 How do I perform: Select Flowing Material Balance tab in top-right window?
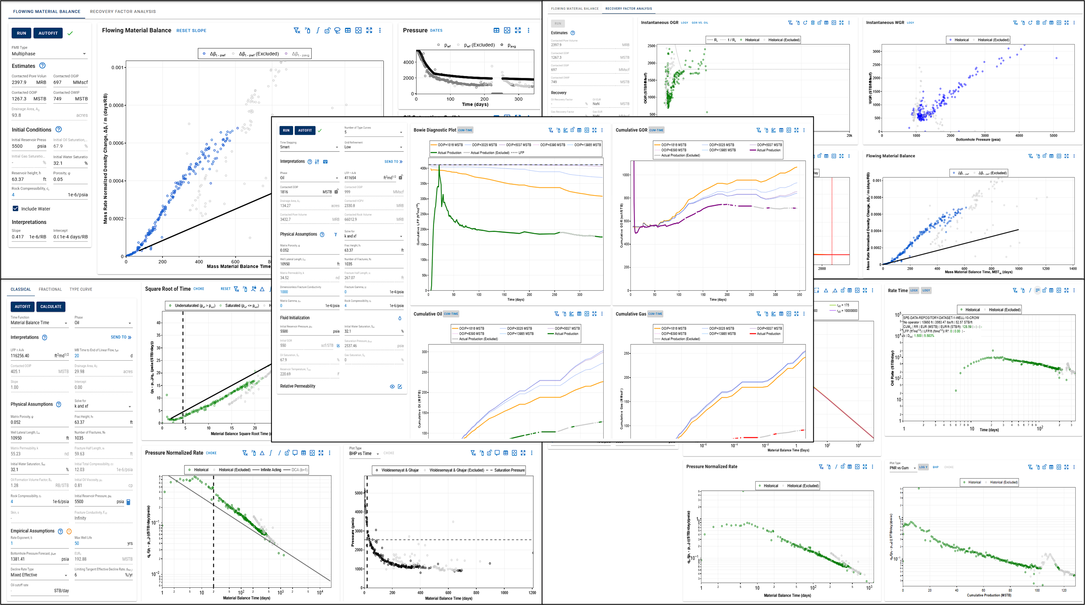574,9
